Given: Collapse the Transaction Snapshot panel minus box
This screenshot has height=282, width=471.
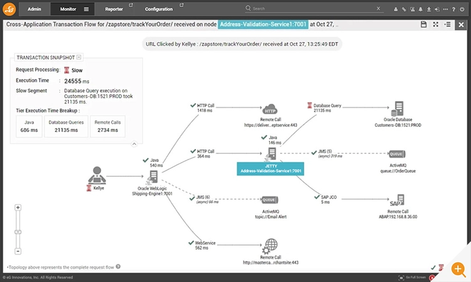Looking at the screenshot, I should (79, 57).
